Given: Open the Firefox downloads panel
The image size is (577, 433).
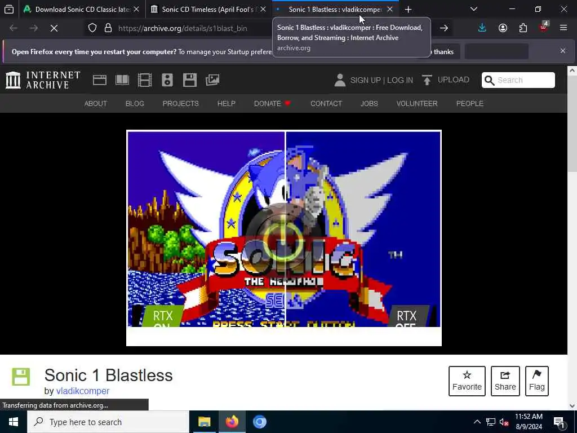Looking at the screenshot, I should (482, 28).
